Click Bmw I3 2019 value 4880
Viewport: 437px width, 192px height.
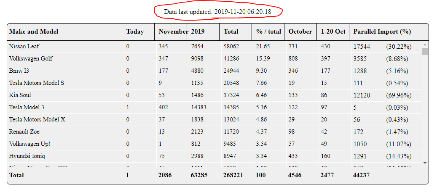click(197, 71)
